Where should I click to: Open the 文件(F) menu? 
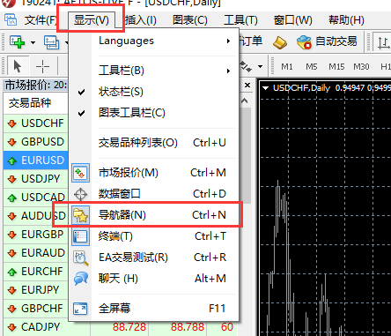(x=41, y=20)
